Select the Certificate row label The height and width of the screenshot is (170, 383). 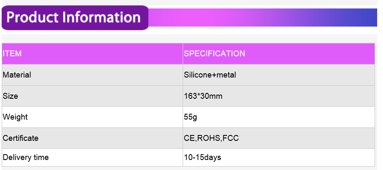tap(20, 138)
